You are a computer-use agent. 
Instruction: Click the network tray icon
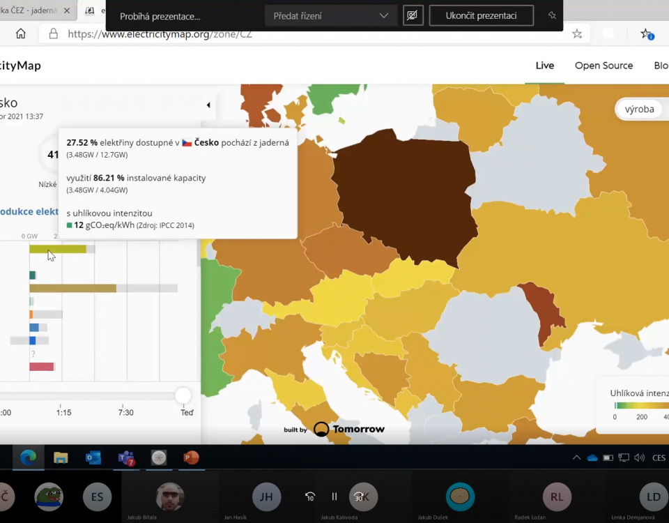tap(624, 458)
